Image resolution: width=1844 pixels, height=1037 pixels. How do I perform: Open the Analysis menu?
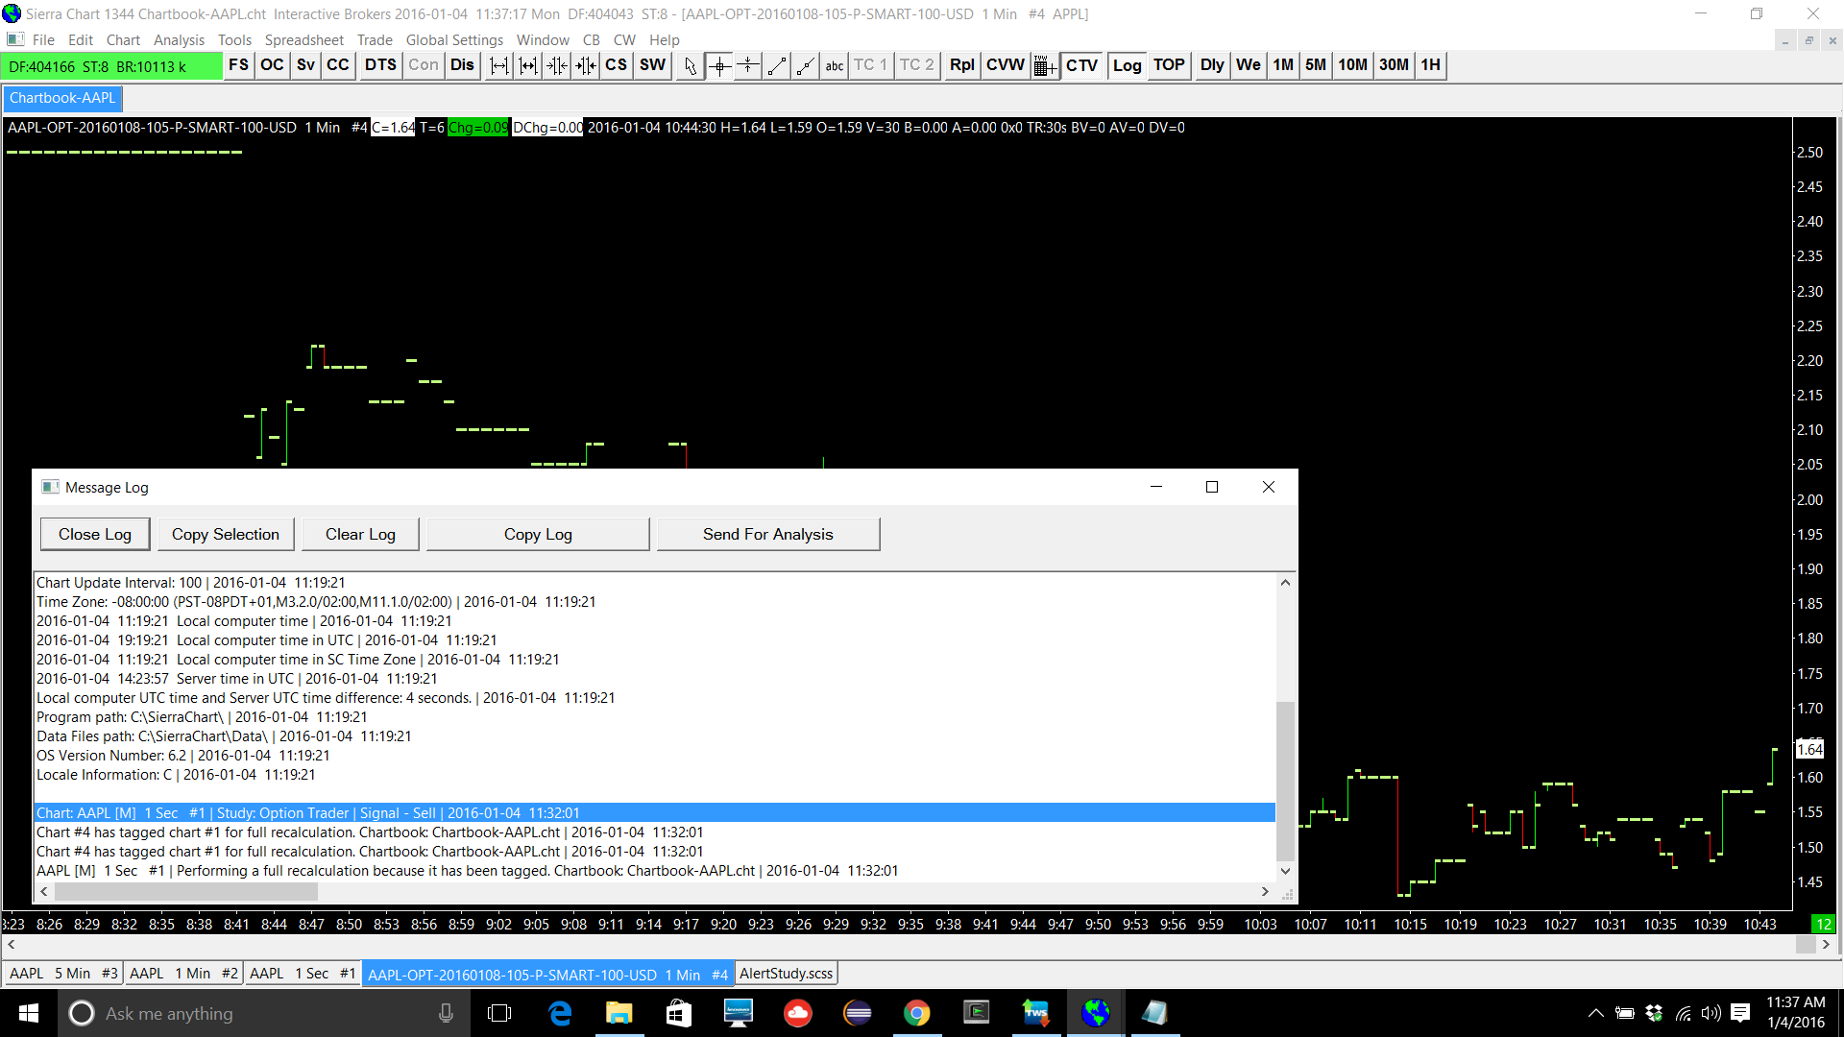coord(179,39)
